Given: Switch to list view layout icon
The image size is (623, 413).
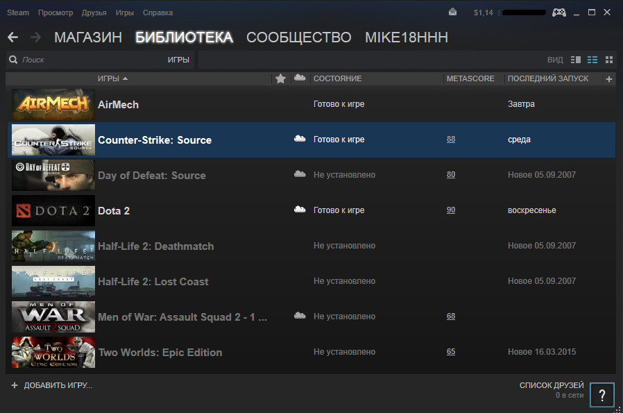Looking at the screenshot, I should pyautogui.click(x=592, y=60).
